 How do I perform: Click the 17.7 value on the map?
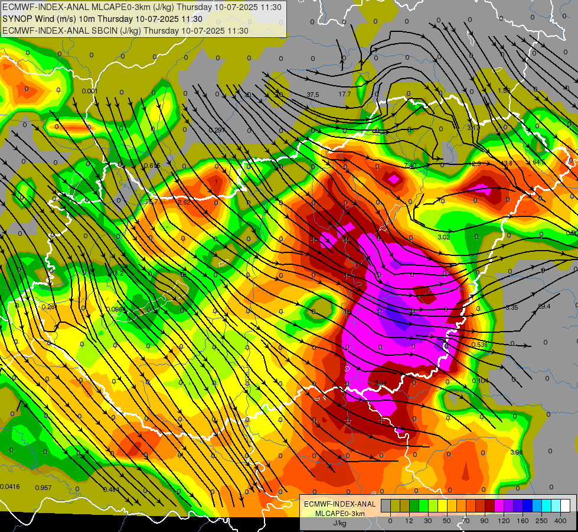[x=345, y=94]
